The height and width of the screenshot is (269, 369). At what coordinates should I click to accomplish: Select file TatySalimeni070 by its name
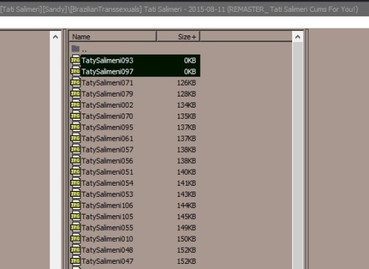pos(107,116)
